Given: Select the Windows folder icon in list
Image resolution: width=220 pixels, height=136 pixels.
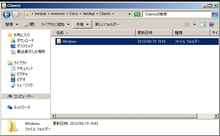Looking at the screenshot, I should point(59,41).
